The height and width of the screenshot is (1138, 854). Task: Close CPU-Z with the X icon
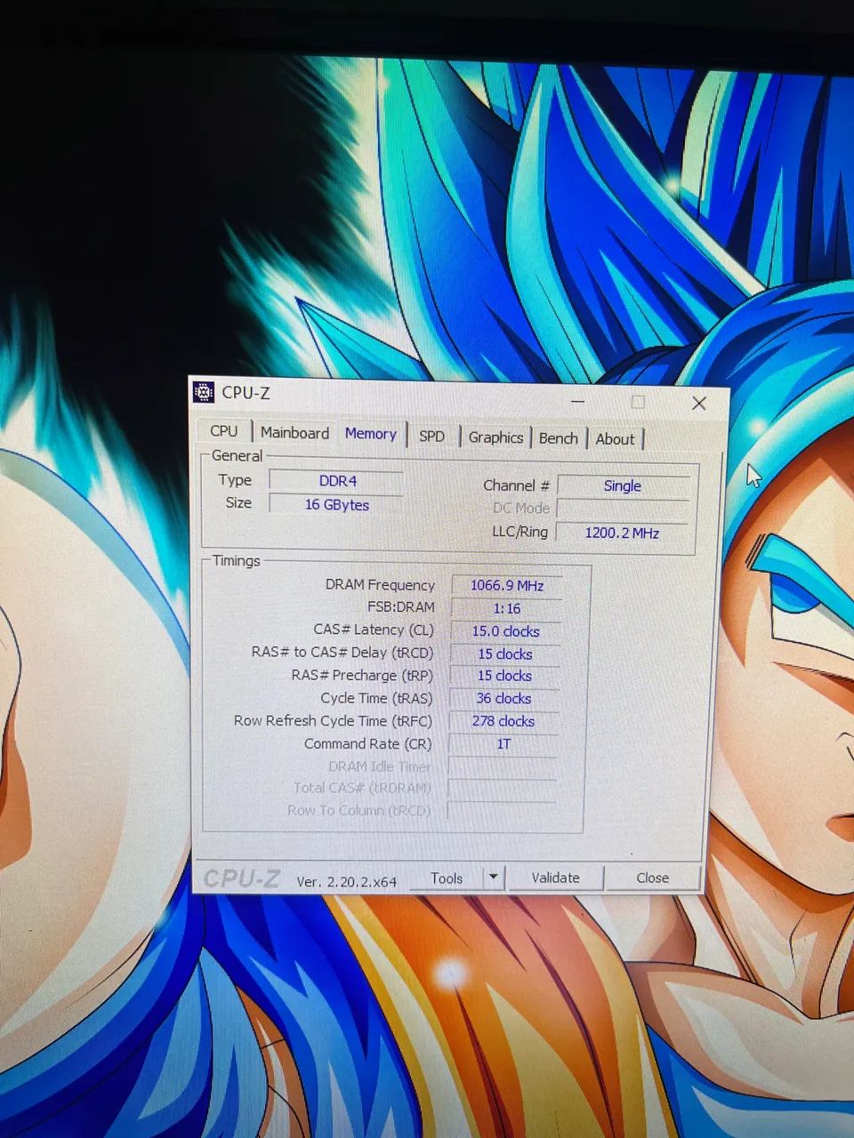(x=699, y=404)
